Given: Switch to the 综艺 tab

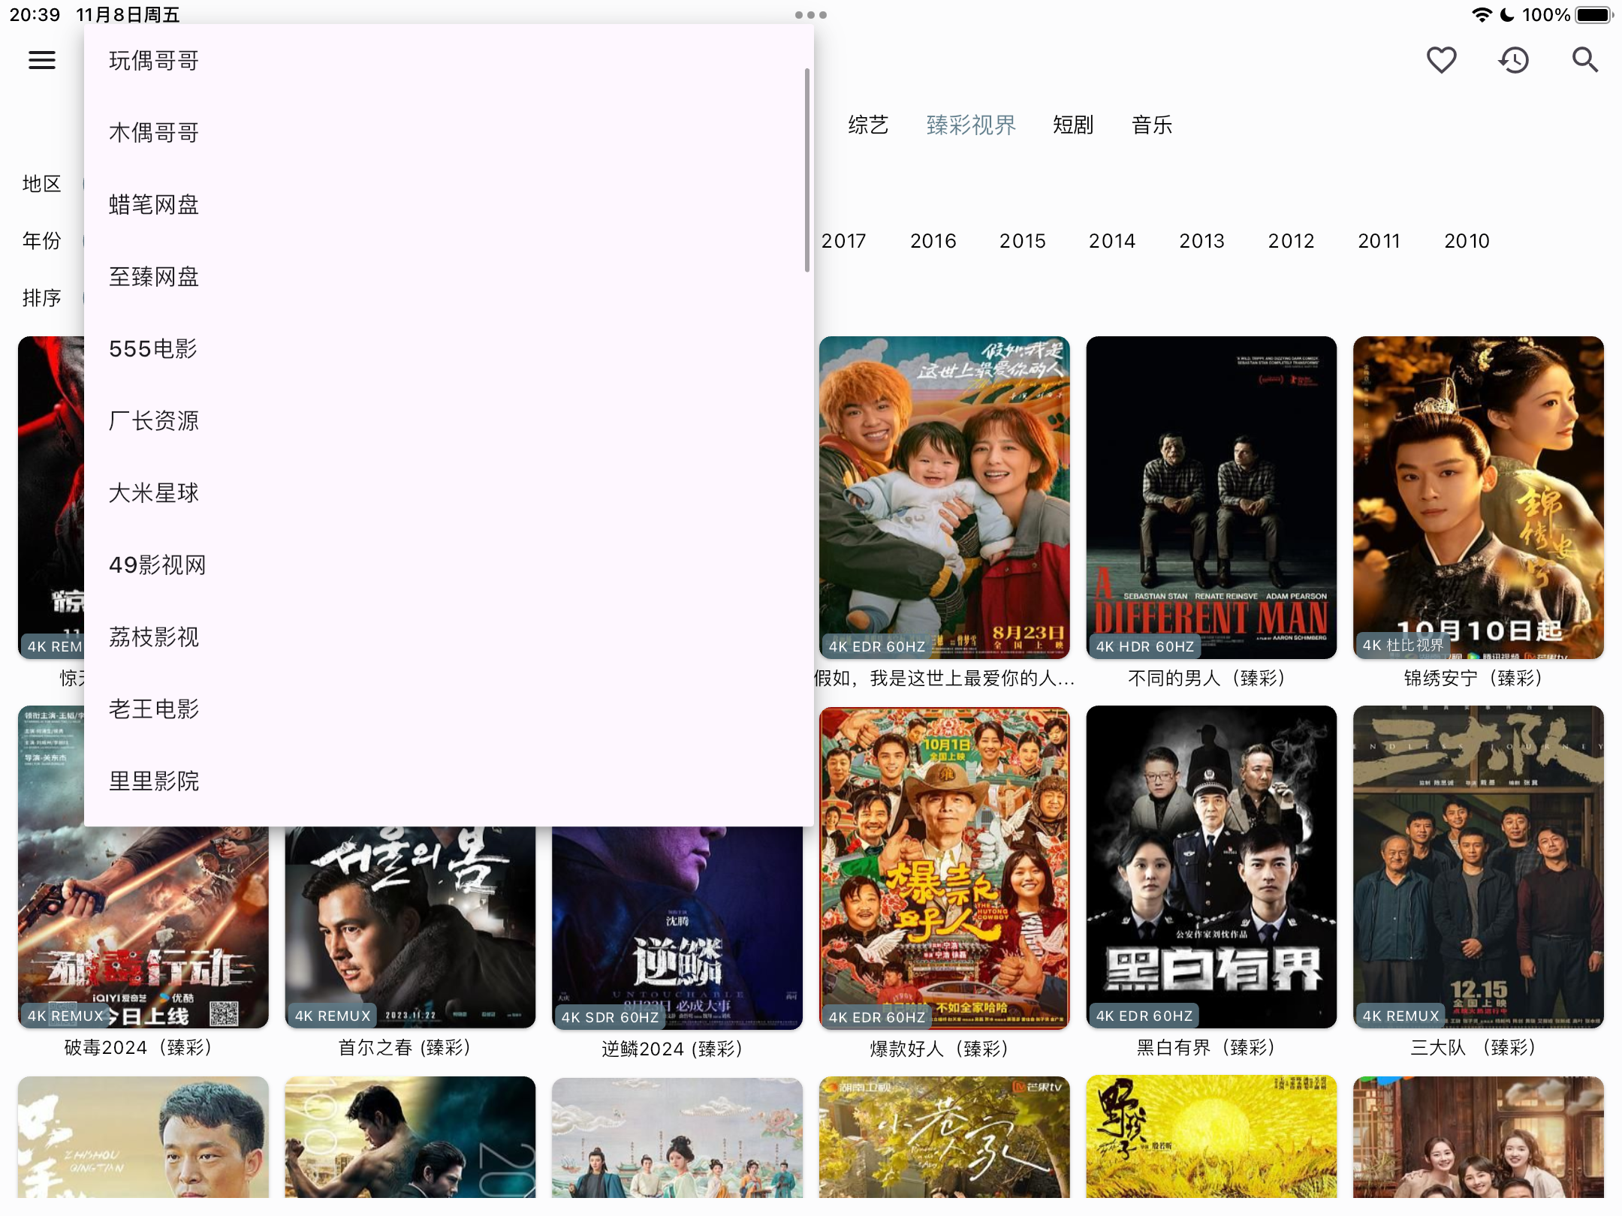Looking at the screenshot, I should 868,125.
